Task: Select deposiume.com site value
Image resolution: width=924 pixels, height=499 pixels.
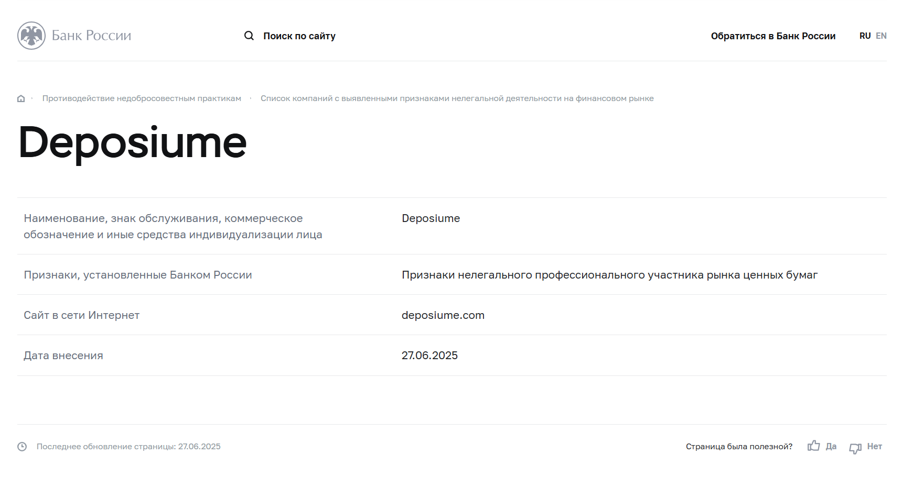Action: click(x=443, y=315)
